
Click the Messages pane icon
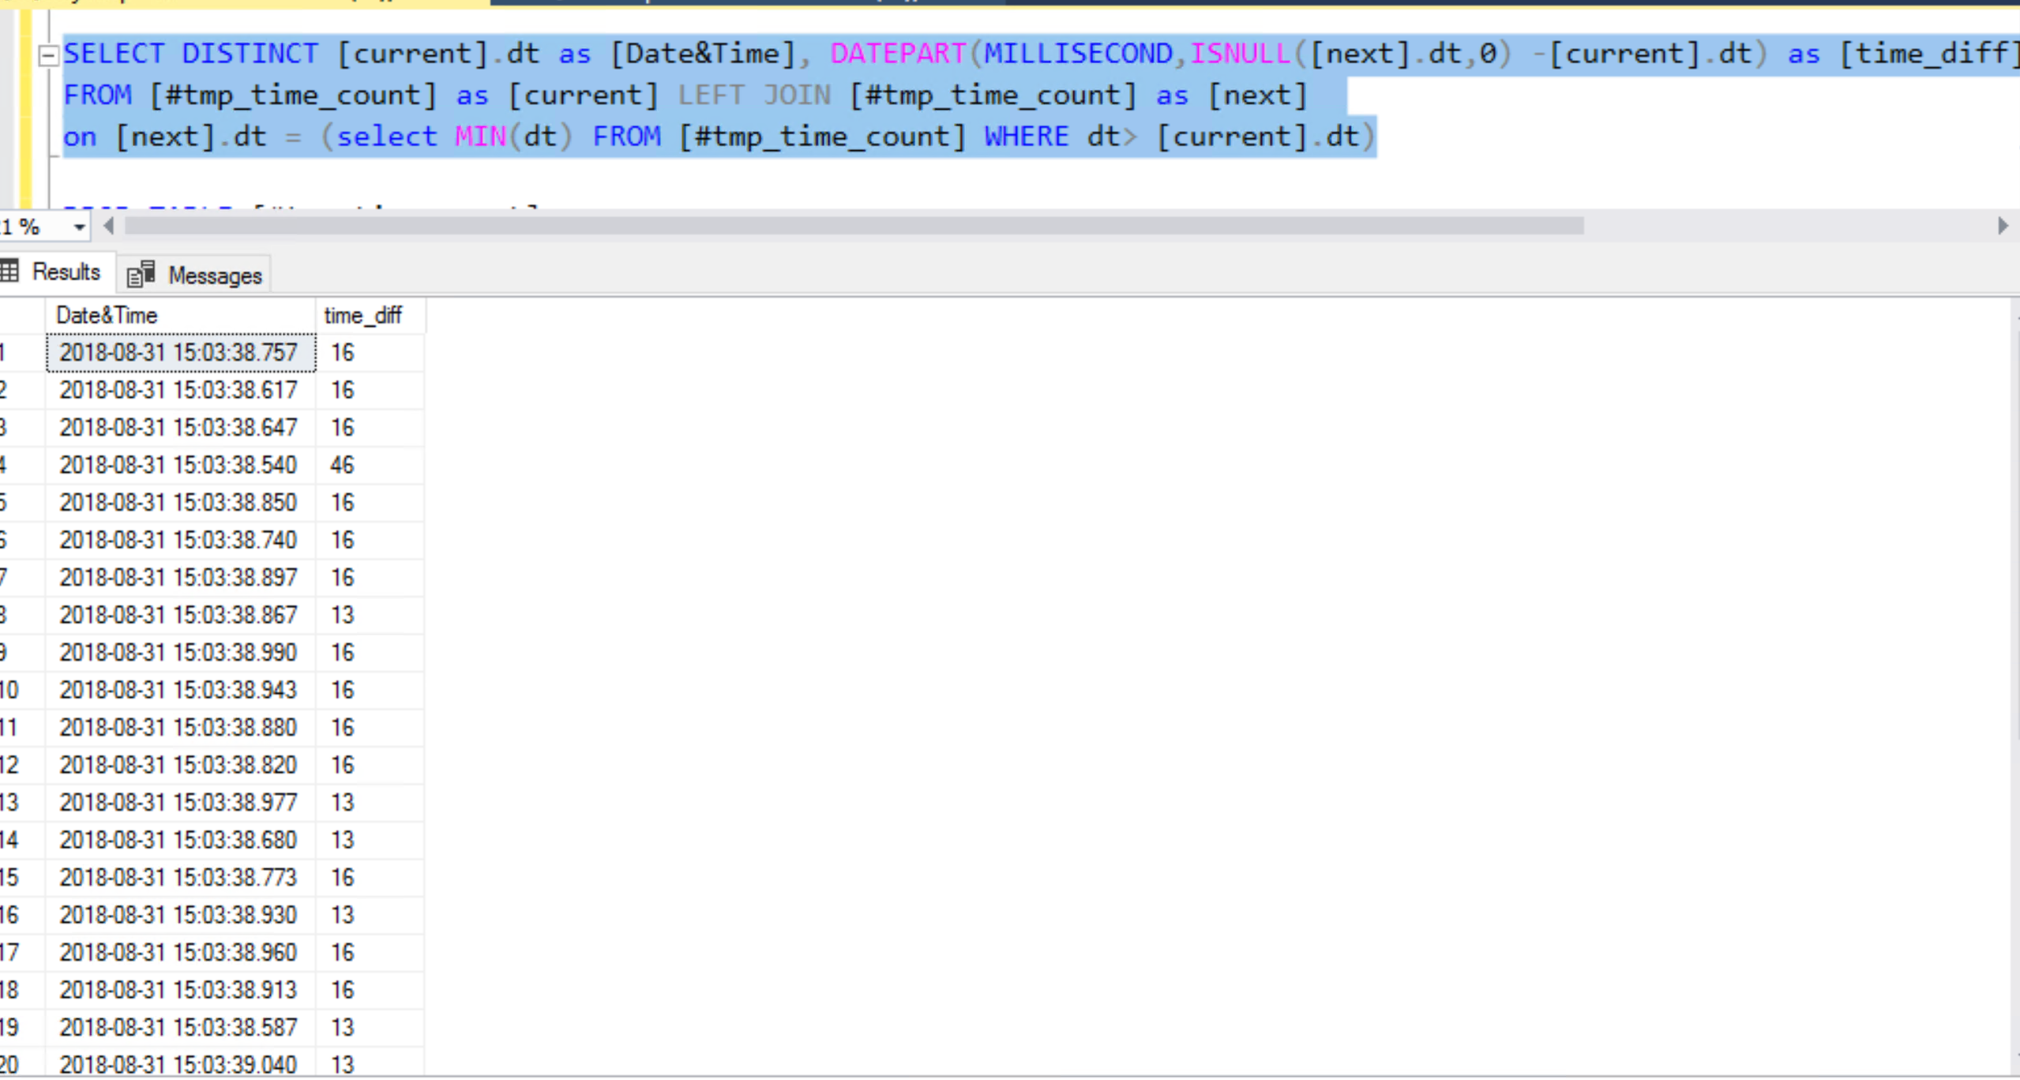[x=142, y=273]
